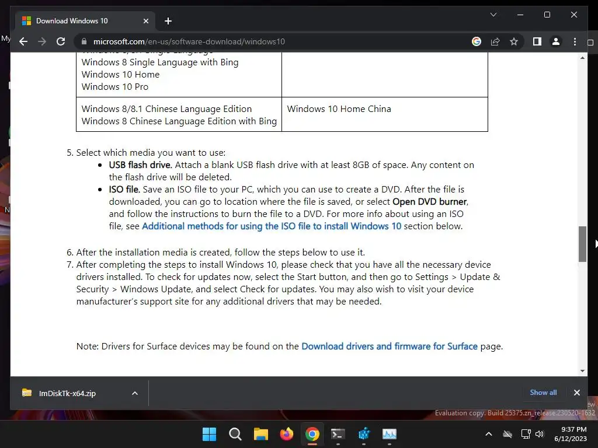Open the Chrome profile menu
The image size is (598, 448).
[x=556, y=41]
